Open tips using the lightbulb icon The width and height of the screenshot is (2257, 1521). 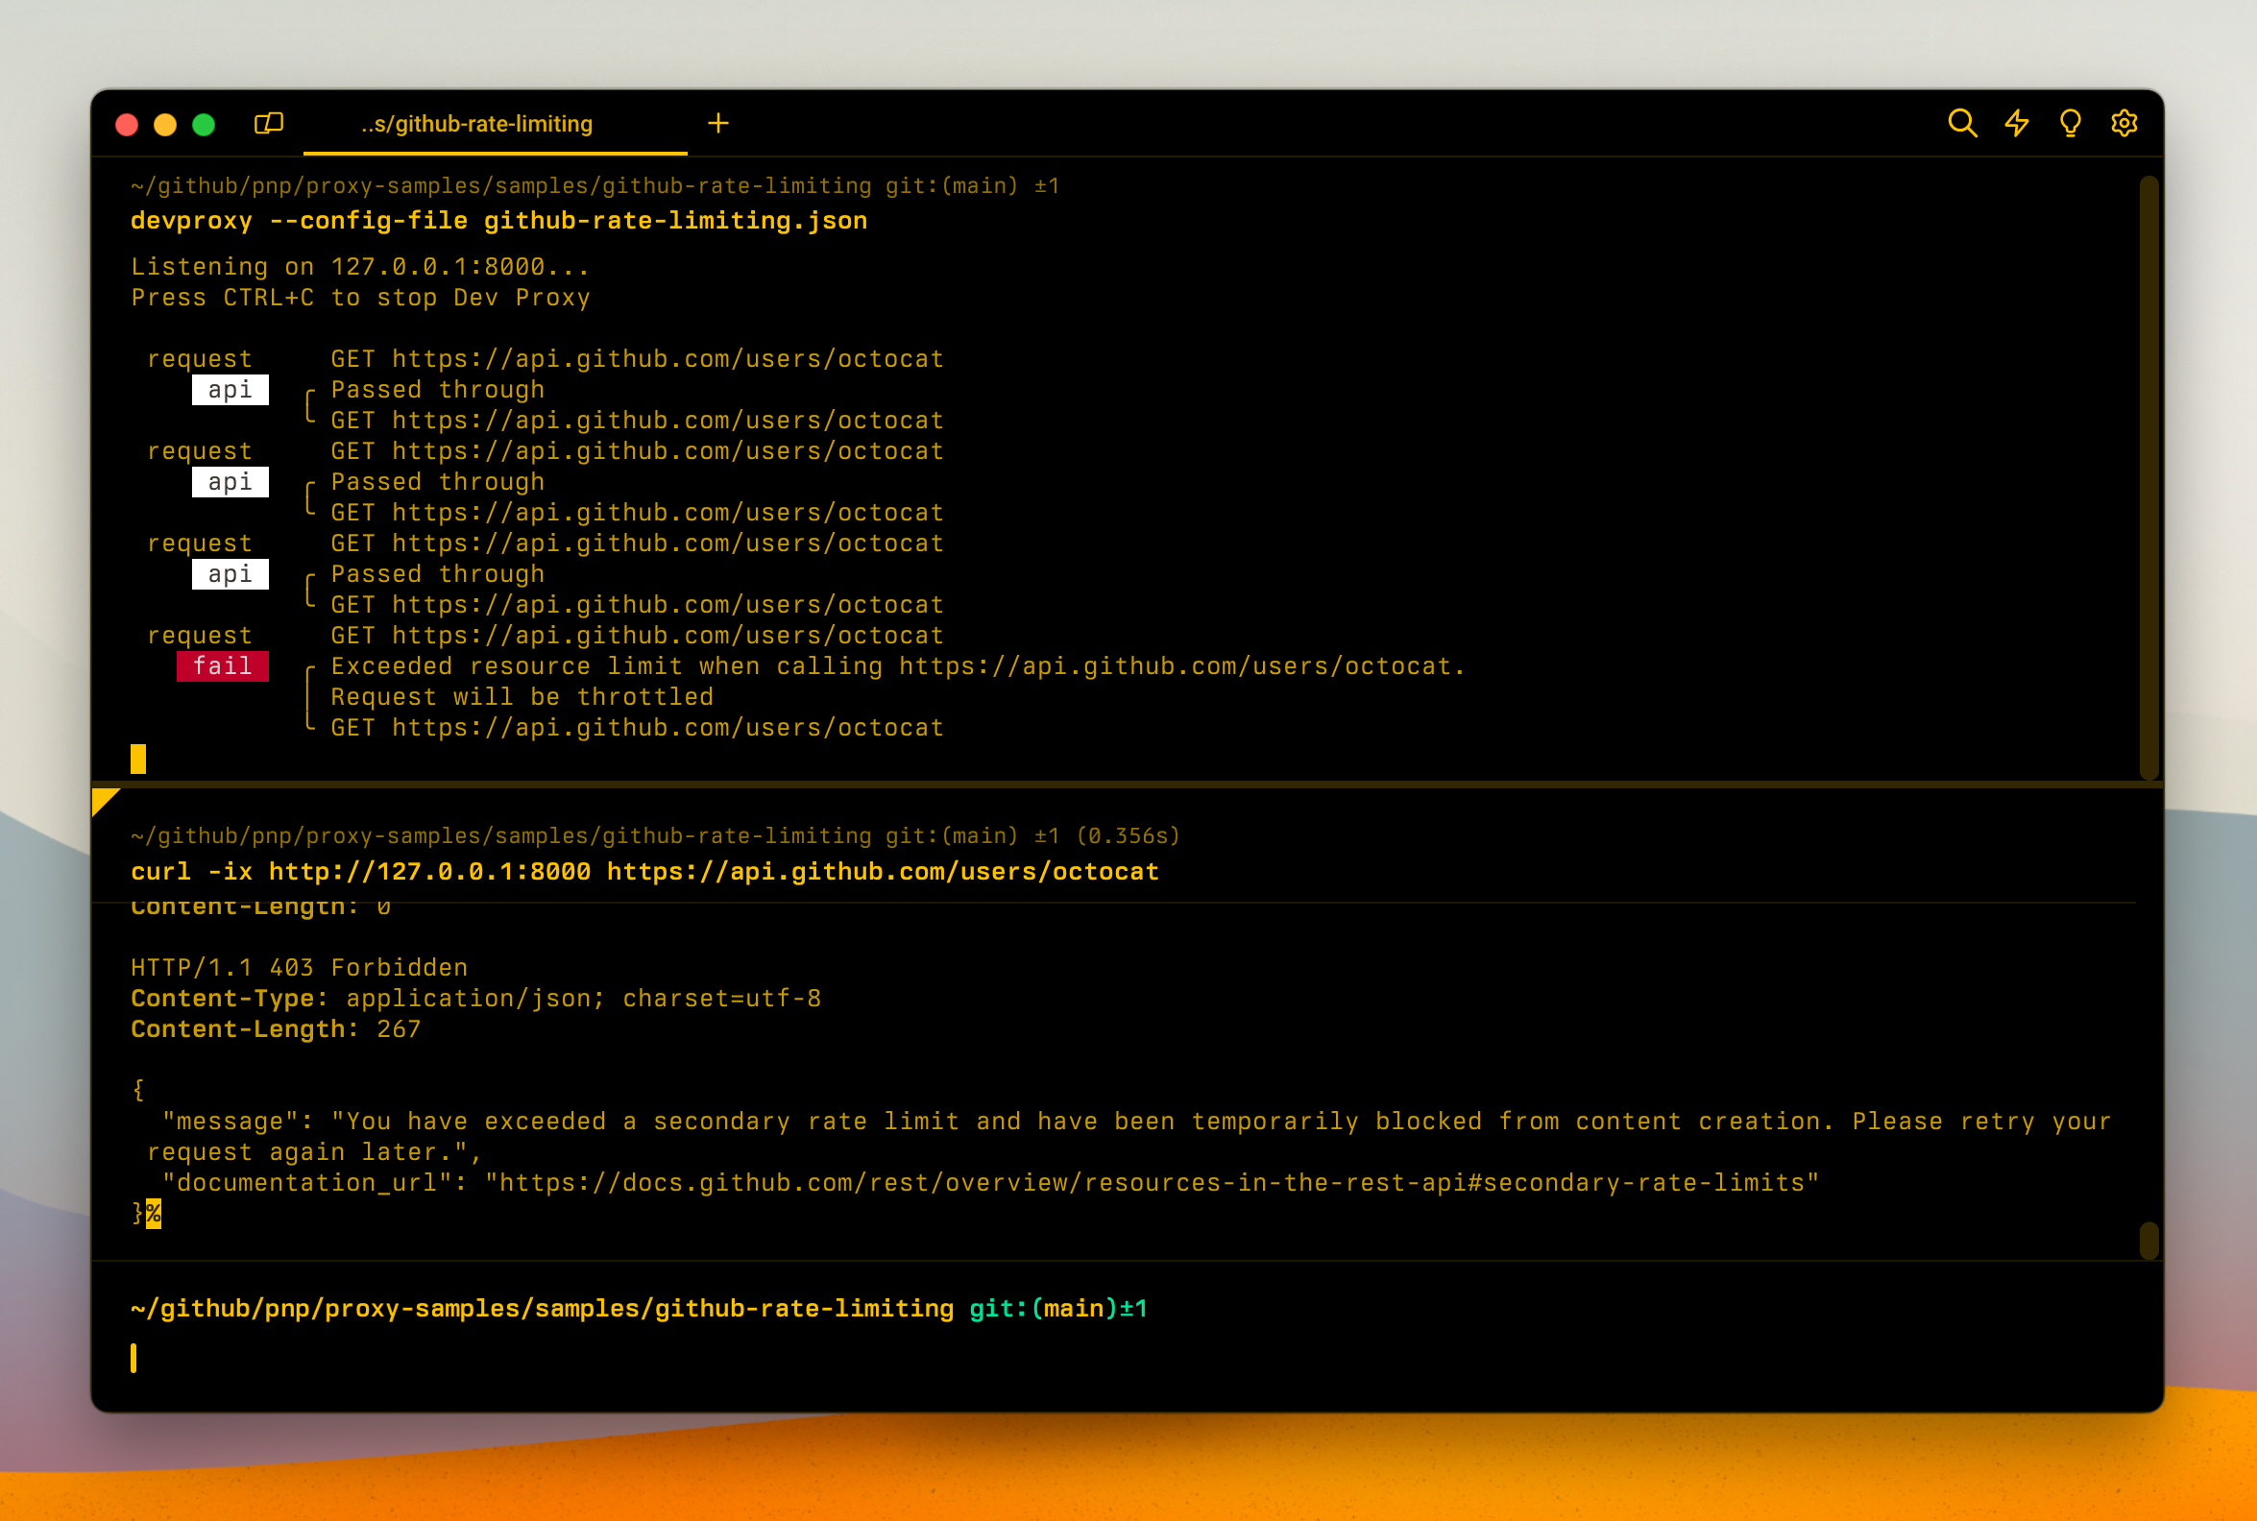pyautogui.click(x=2071, y=124)
